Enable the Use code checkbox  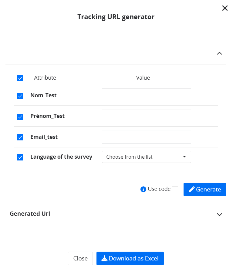click(175, 189)
